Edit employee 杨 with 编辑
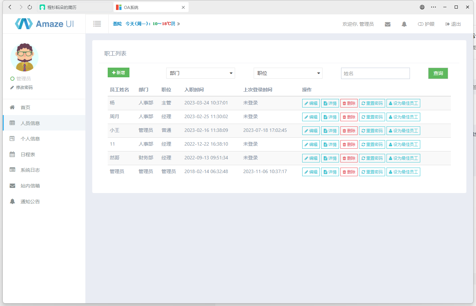The image size is (476, 306). (x=311, y=103)
